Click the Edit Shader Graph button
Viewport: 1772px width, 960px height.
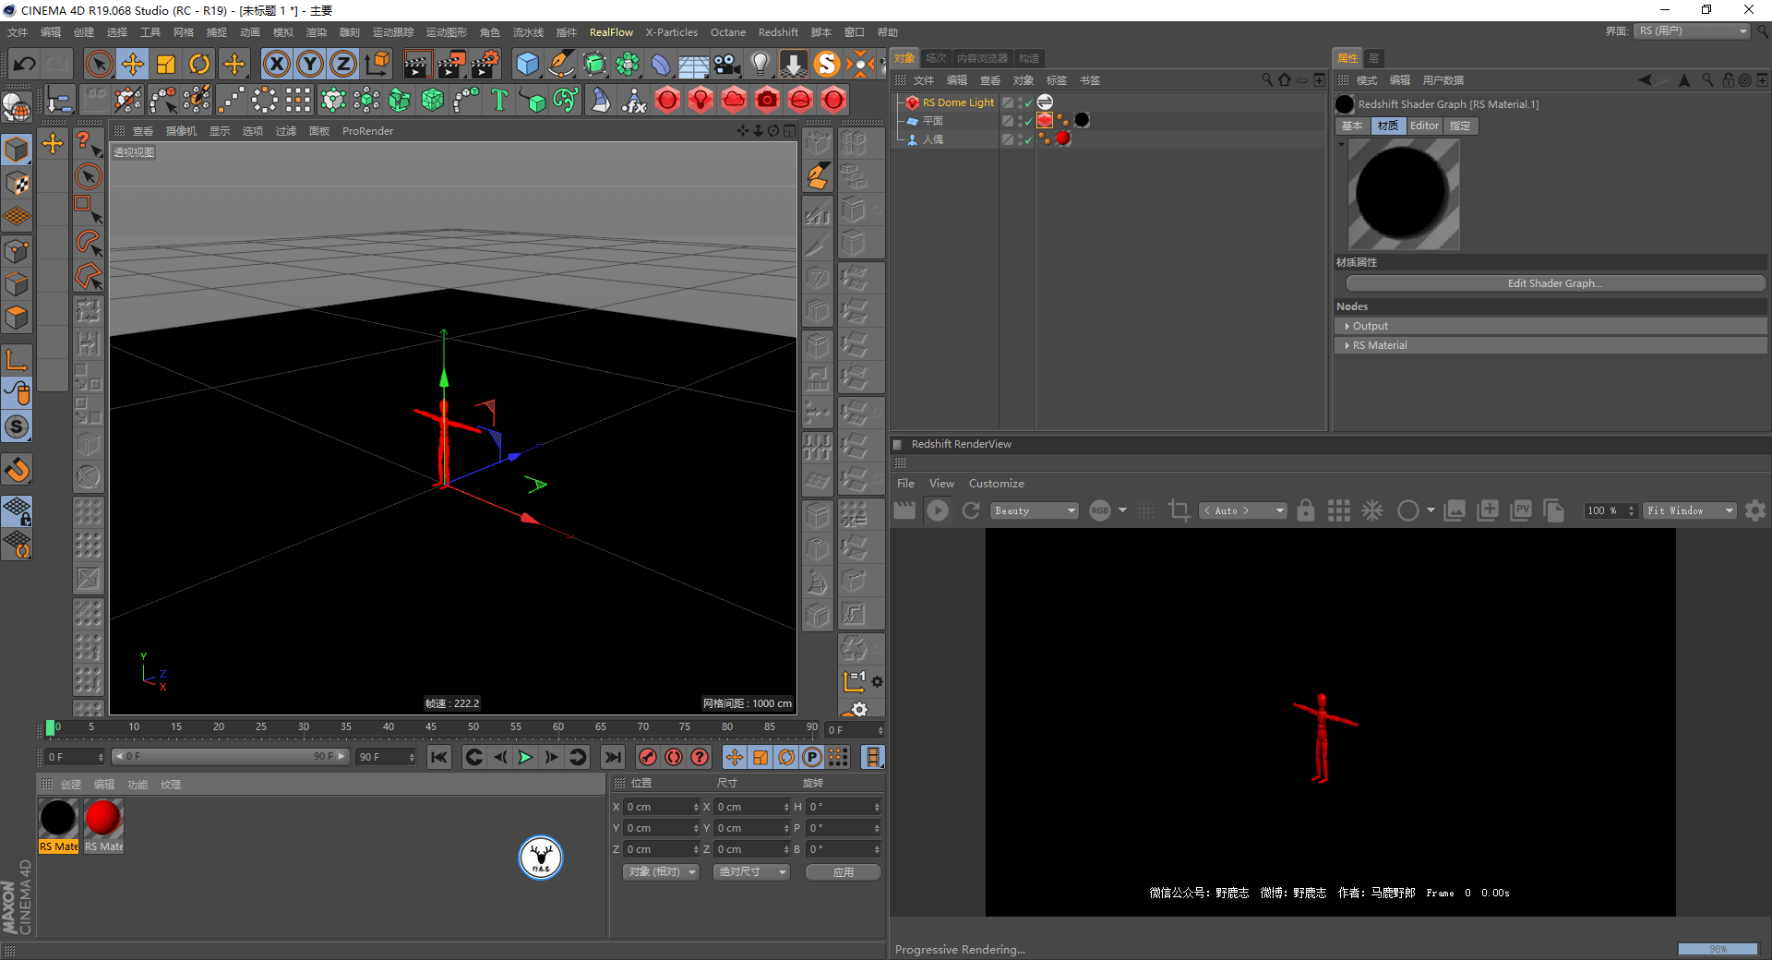1554,283
